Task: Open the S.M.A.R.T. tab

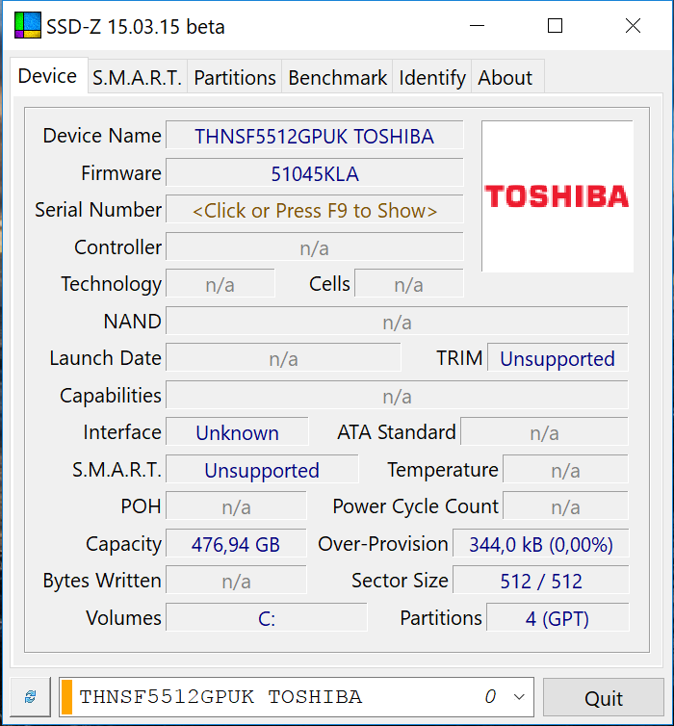Action: [137, 77]
